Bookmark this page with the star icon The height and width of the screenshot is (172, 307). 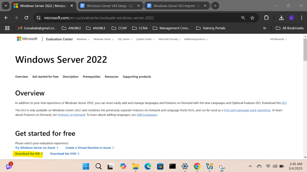click(252, 18)
